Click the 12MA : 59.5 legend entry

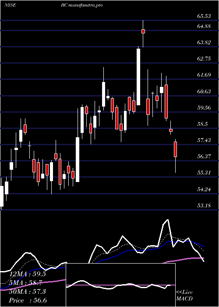click(x=28, y=274)
